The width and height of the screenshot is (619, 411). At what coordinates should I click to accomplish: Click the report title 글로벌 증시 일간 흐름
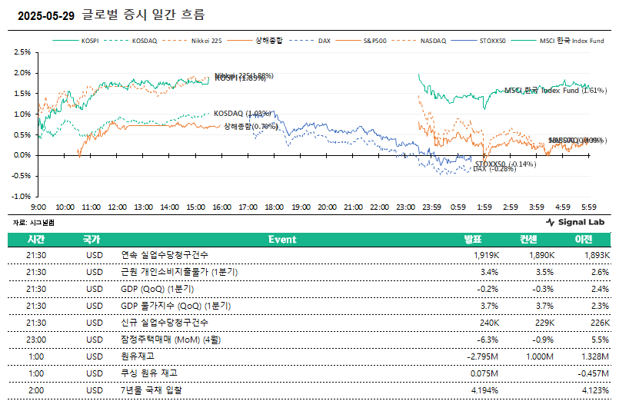pyautogui.click(x=144, y=15)
